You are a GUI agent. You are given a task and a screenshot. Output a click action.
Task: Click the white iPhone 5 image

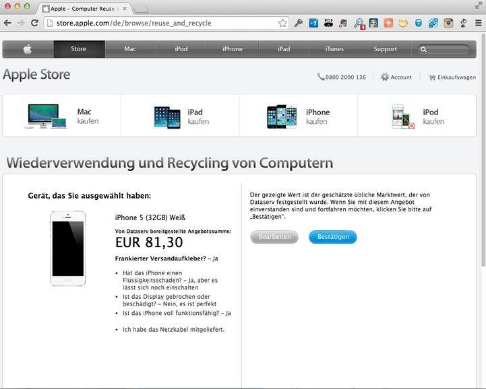click(68, 248)
